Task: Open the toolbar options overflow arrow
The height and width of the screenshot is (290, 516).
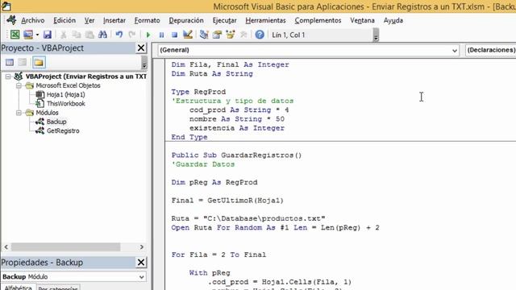Action: tap(376, 35)
